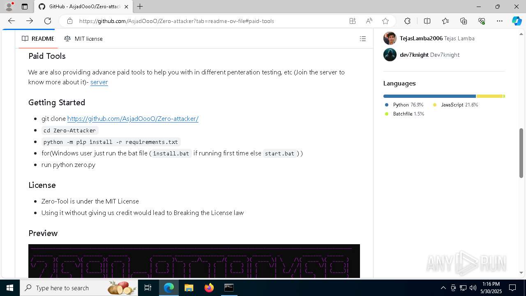Click the taskbar search box

click(79, 288)
